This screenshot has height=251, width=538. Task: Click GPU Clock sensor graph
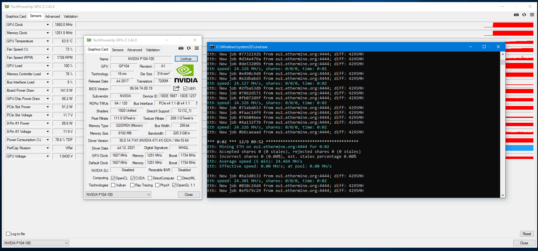305,25
